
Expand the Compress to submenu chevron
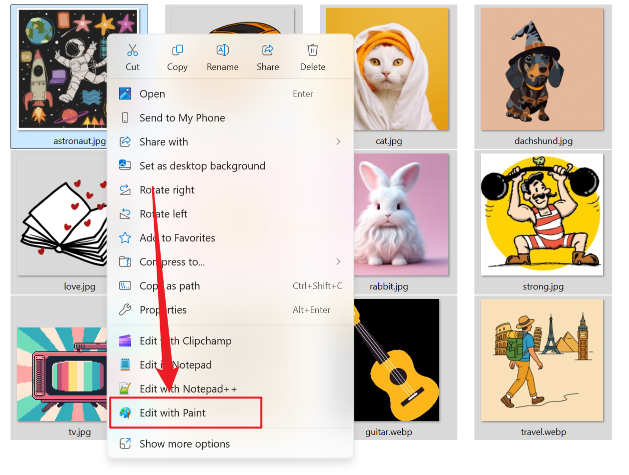[x=338, y=261]
